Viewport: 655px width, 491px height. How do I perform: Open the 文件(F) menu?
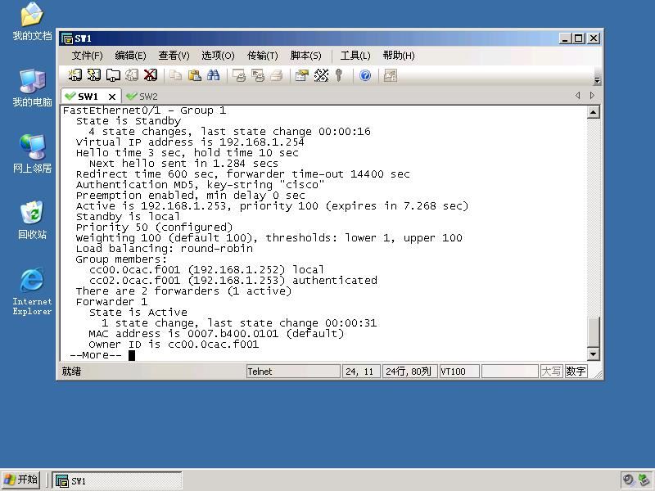click(x=87, y=56)
